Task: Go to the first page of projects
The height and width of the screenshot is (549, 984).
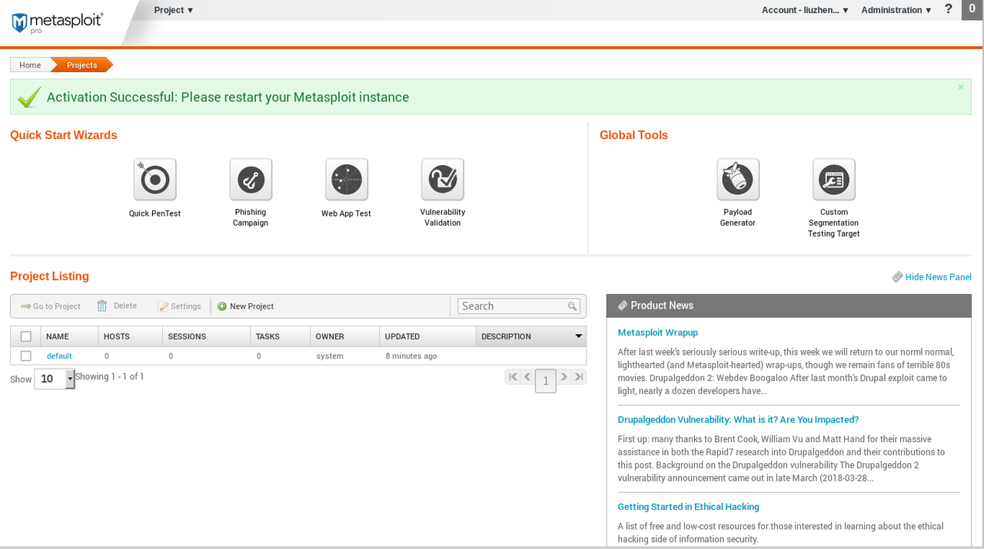Action: point(513,377)
